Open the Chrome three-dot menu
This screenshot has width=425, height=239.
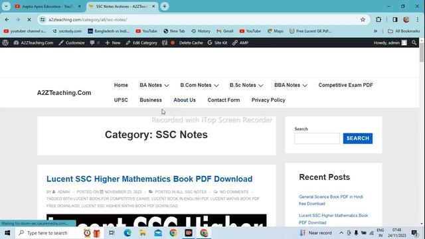tap(418, 19)
